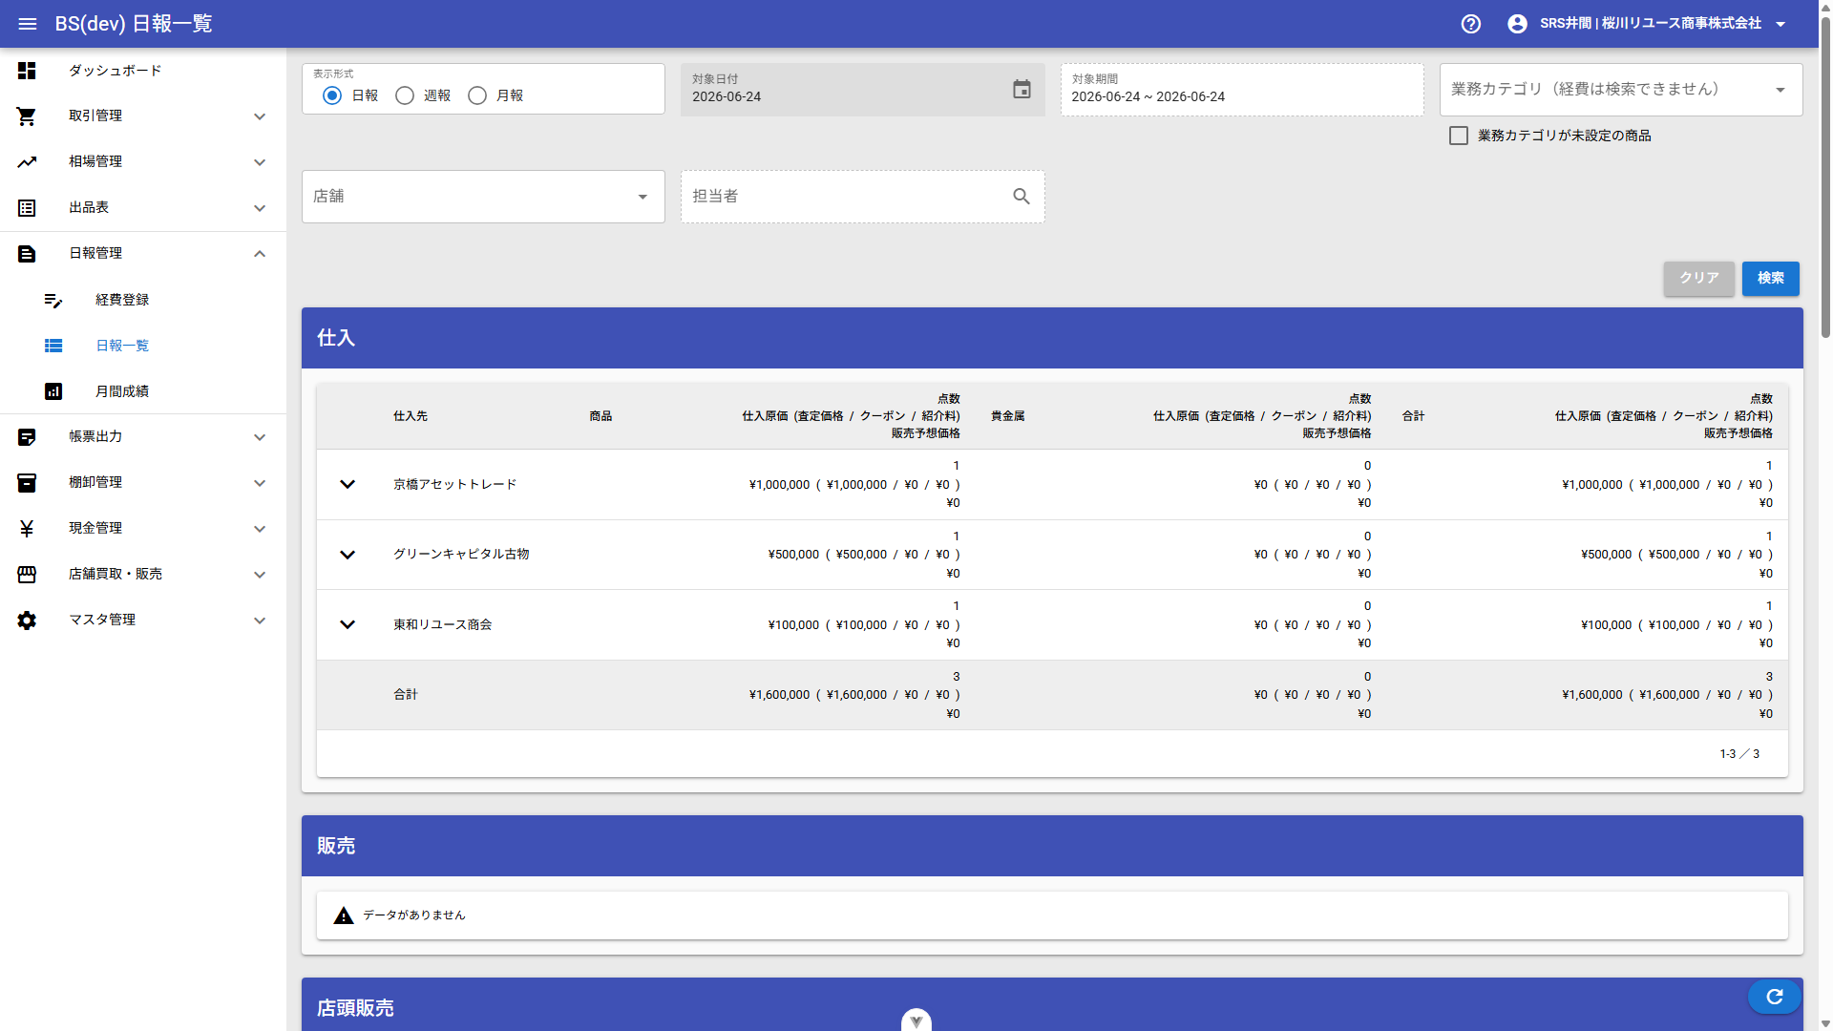1833x1031 pixels.
Task: Click the archive box icon for 棚卸管理
Action: pos(27,483)
